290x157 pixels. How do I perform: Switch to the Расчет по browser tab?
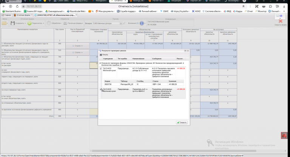(157, 1)
